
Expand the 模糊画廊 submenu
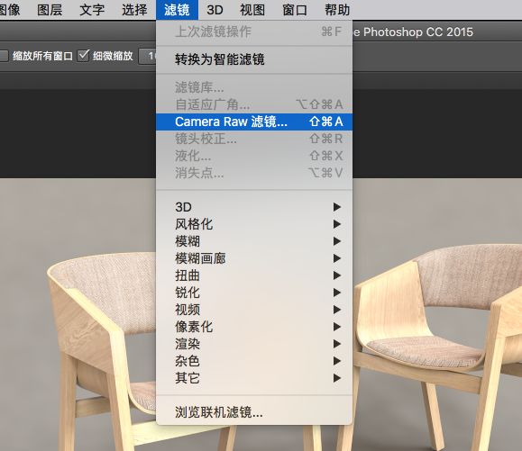pos(254,258)
